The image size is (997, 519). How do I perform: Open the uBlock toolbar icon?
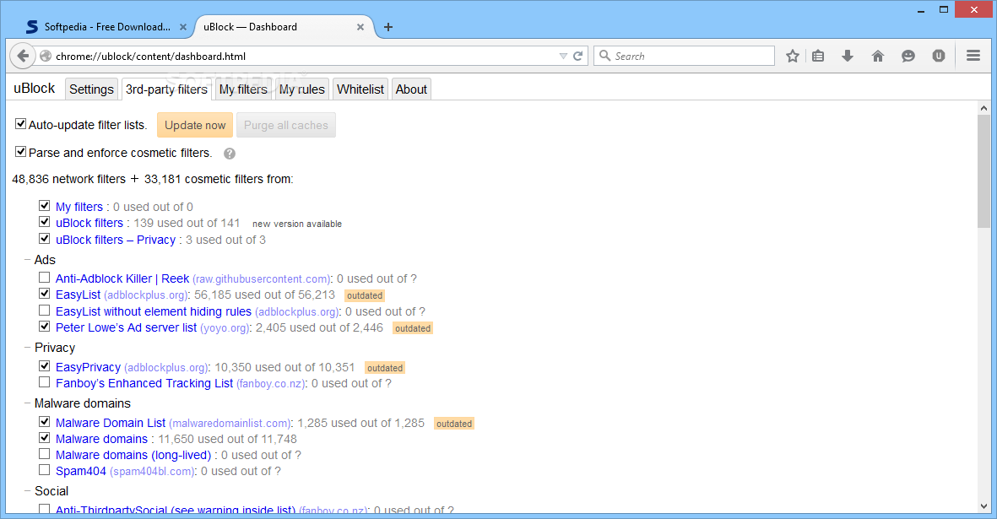(939, 56)
